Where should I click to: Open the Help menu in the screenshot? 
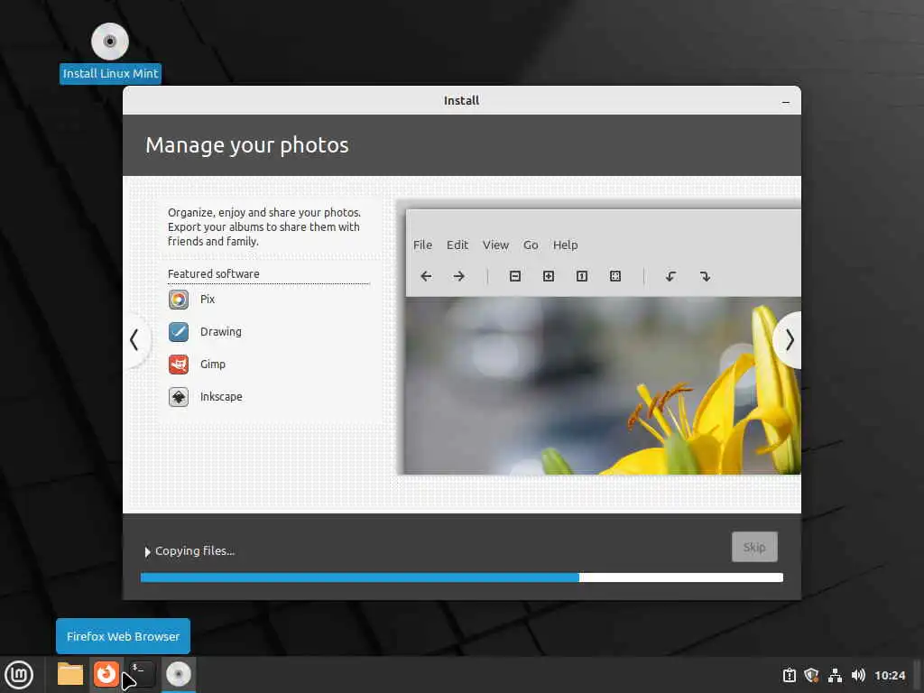(565, 245)
